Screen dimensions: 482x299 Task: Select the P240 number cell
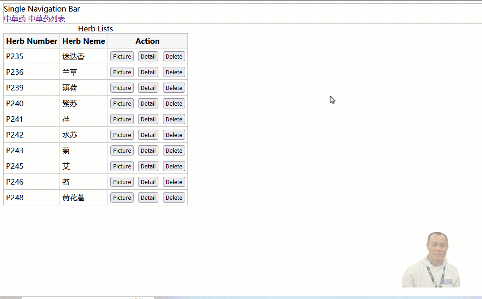coord(32,103)
